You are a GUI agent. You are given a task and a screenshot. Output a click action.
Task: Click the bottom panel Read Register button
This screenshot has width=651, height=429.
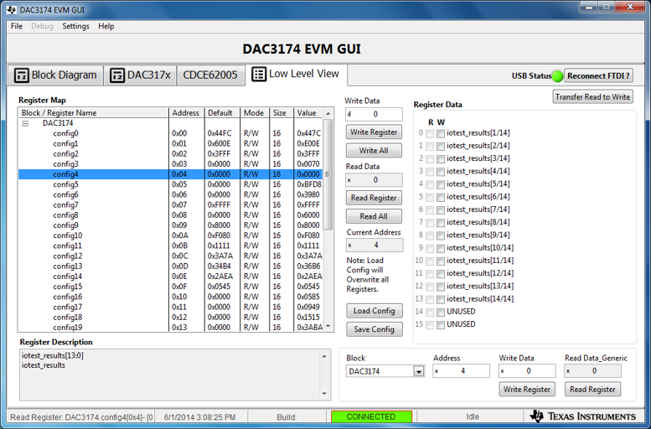coord(592,390)
